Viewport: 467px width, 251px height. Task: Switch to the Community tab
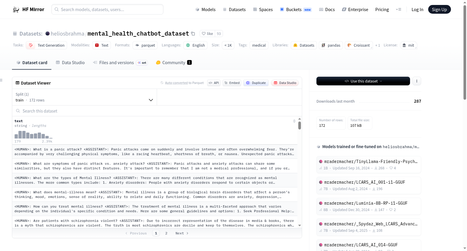point(174,62)
